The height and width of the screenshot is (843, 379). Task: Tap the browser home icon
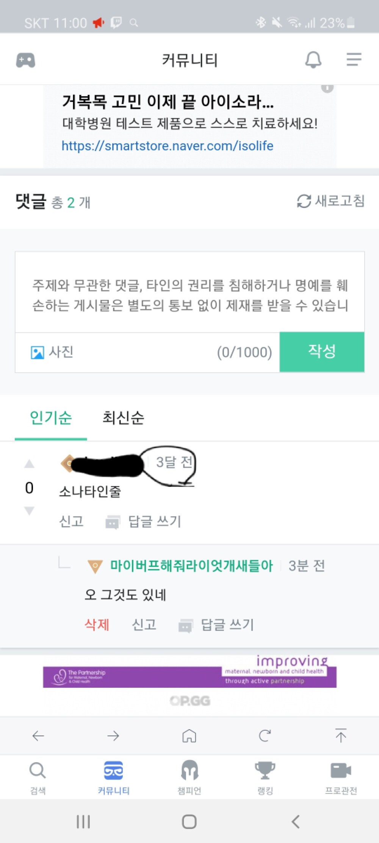click(x=189, y=736)
